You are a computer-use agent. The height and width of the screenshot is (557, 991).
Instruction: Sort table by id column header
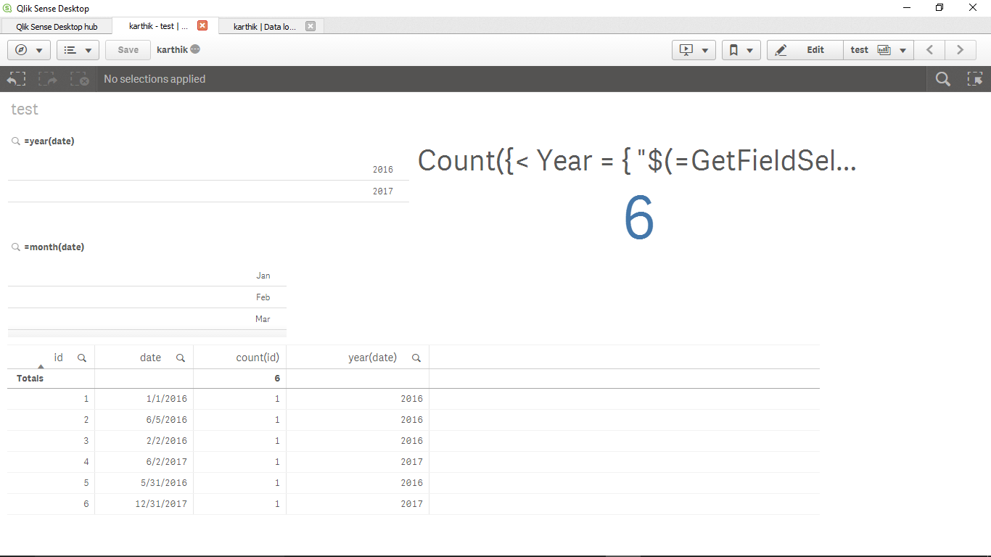59,358
